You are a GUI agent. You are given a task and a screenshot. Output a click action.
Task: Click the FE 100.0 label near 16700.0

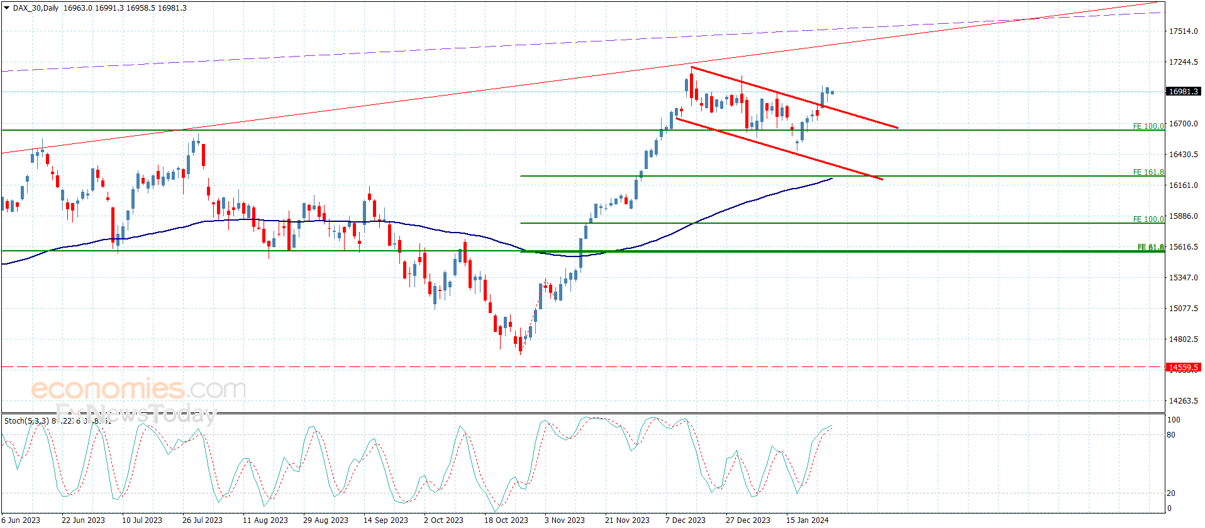pos(1148,126)
